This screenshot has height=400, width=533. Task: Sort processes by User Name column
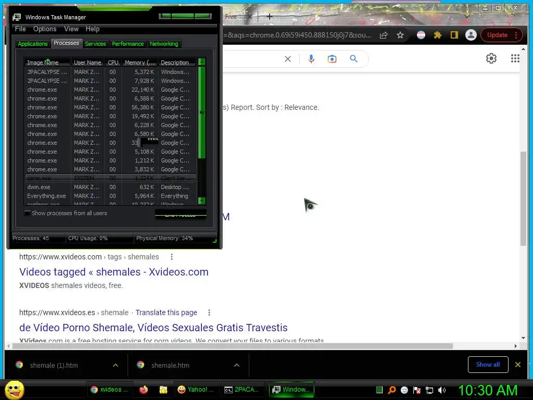[x=87, y=63]
